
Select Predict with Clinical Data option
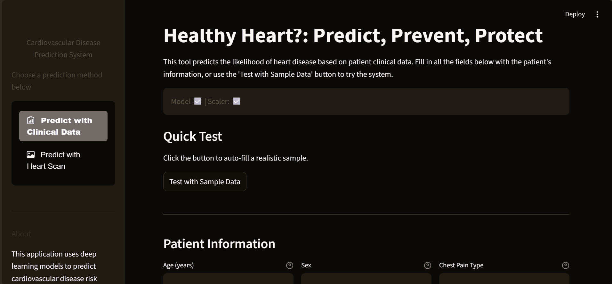[x=63, y=126]
